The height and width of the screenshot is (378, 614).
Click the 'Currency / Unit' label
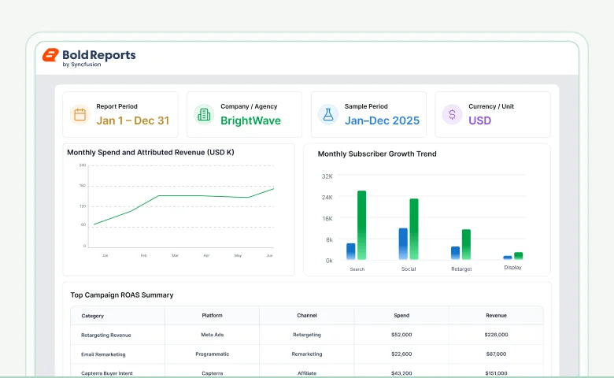click(491, 106)
